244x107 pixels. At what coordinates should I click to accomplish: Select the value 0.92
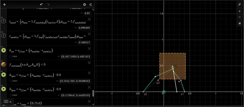(x=87, y=13)
